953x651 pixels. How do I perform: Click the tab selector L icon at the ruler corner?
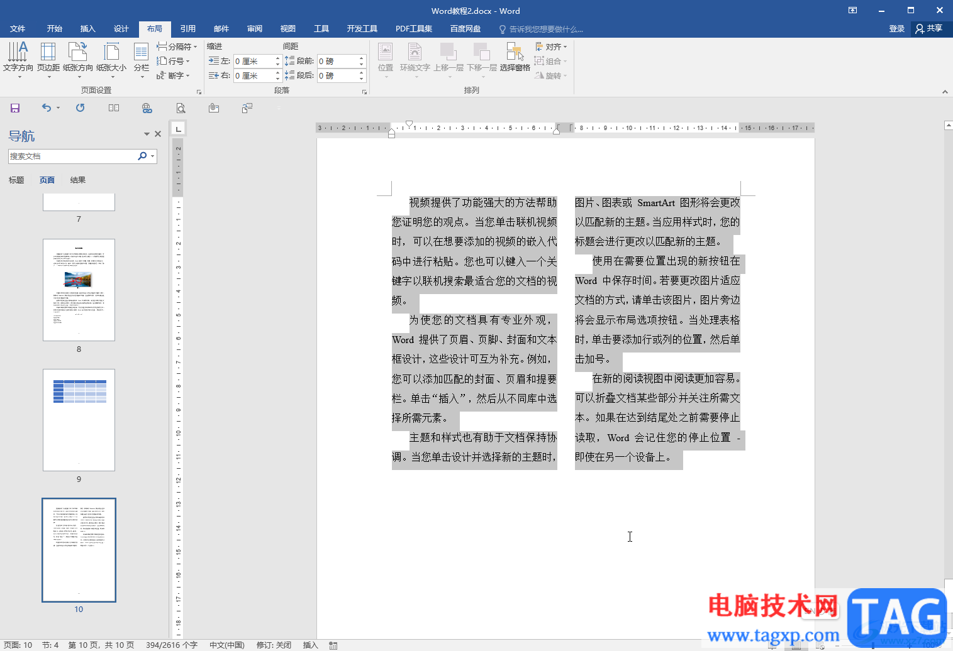tap(179, 129)
